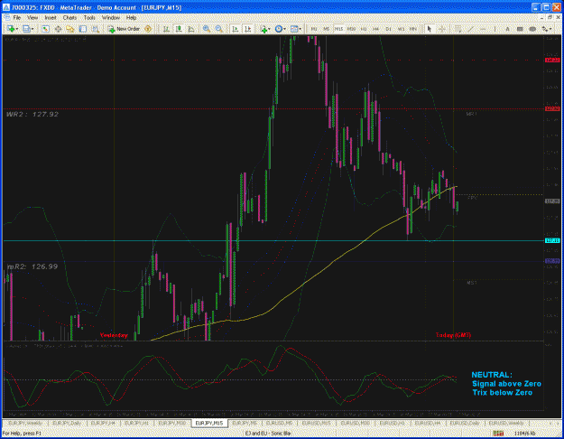Expand the Templates dropdown arrow

tap(300, 29)
